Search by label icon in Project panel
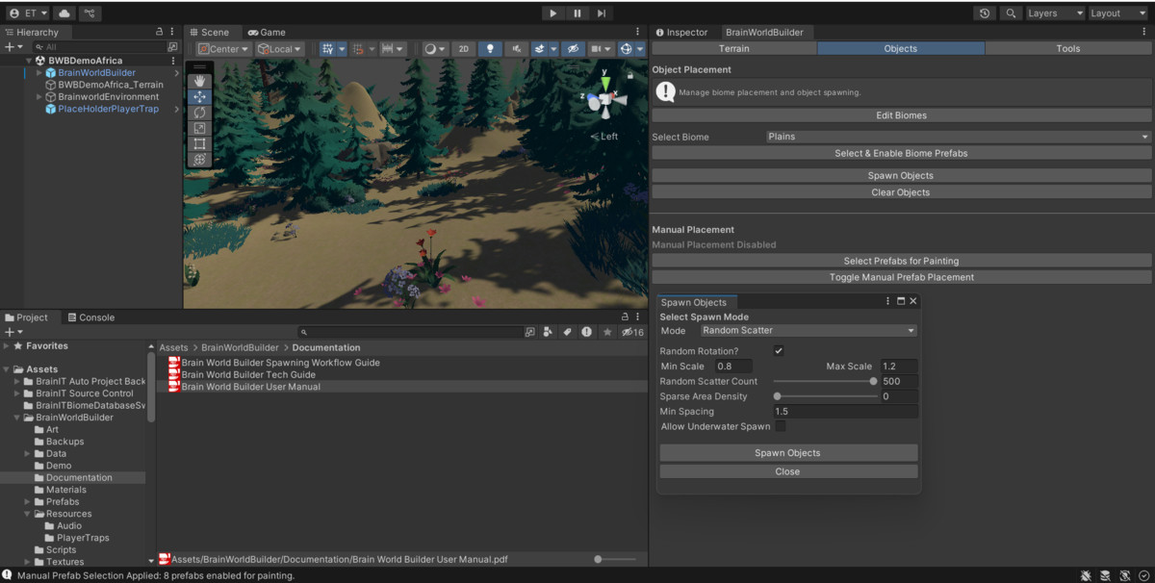This screenshot has width=1155, height=583. tap(567, 332)
